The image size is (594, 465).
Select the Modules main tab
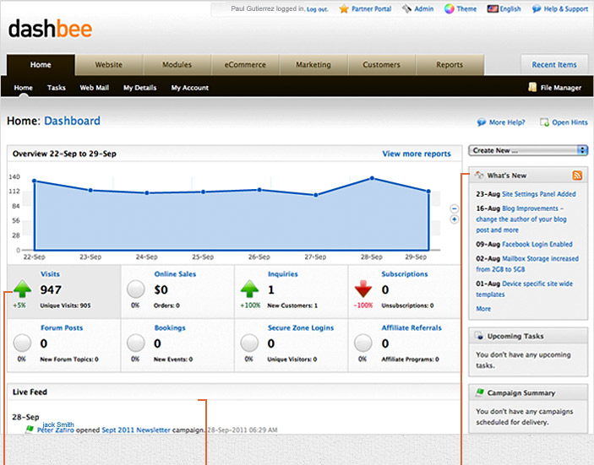[177, 65]
